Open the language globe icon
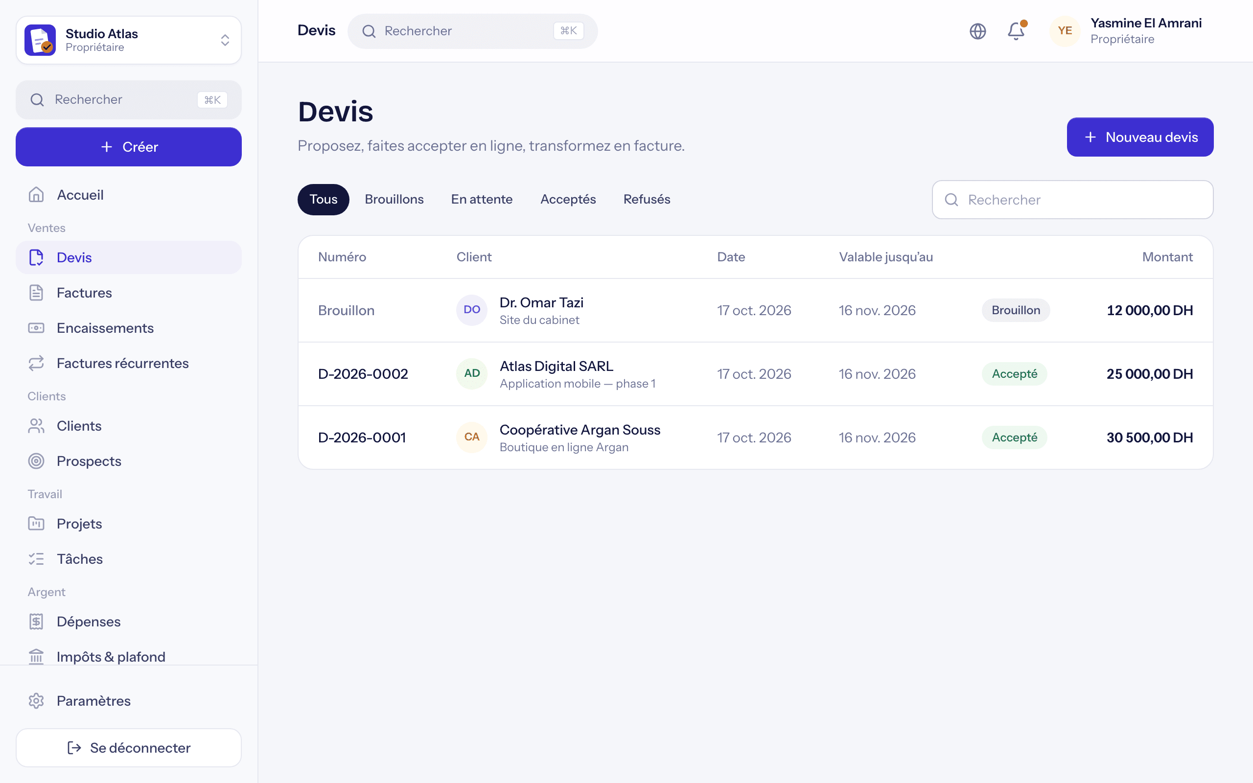Screen dimensions: 1253x783 tap(977, 31)
